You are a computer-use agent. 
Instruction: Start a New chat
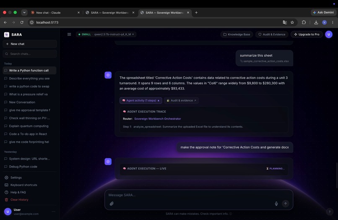pyautogui.click(x=30, y=44)
